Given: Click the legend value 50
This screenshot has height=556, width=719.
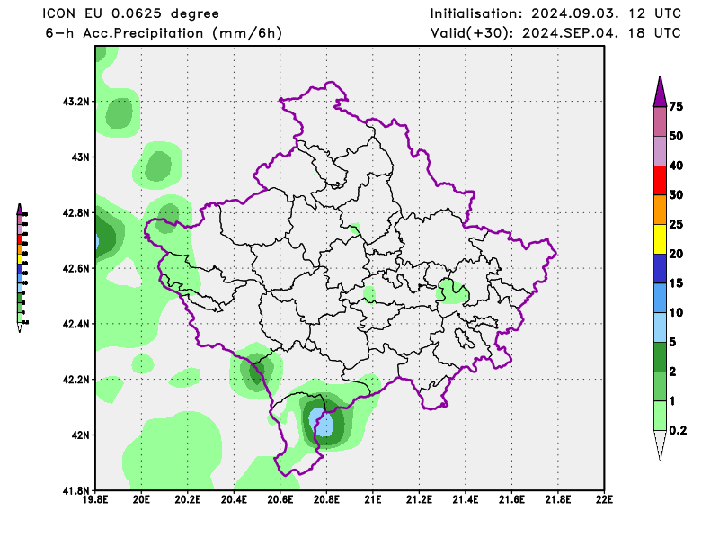Looking at the screenshot, I should (676, 137).
